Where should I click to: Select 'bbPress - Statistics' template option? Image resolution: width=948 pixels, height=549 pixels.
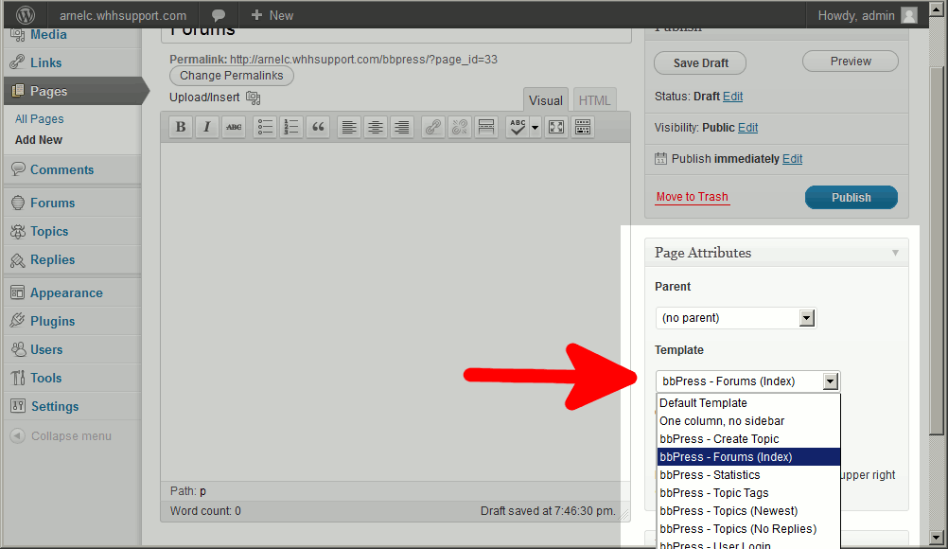coord(710,475)
